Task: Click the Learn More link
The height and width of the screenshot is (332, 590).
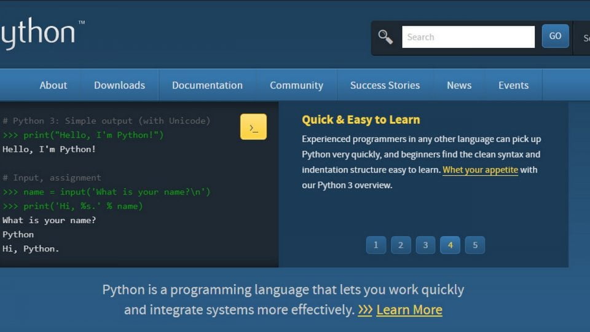Action: (409, 310)
